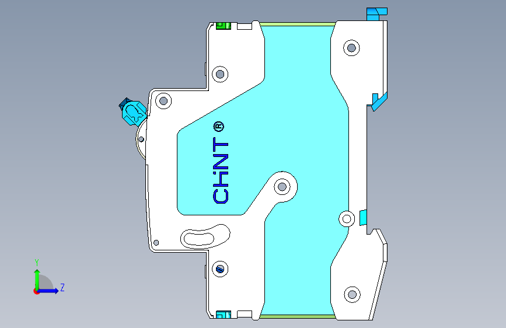Select the white rectangular notch at top
The image size is (506, 328).
pos(245,26)
